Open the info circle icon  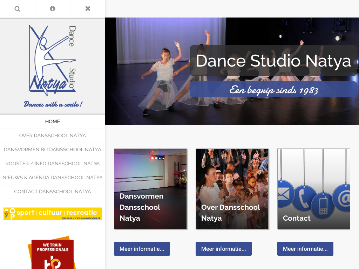pyautogui.click(x=53, y=9)
